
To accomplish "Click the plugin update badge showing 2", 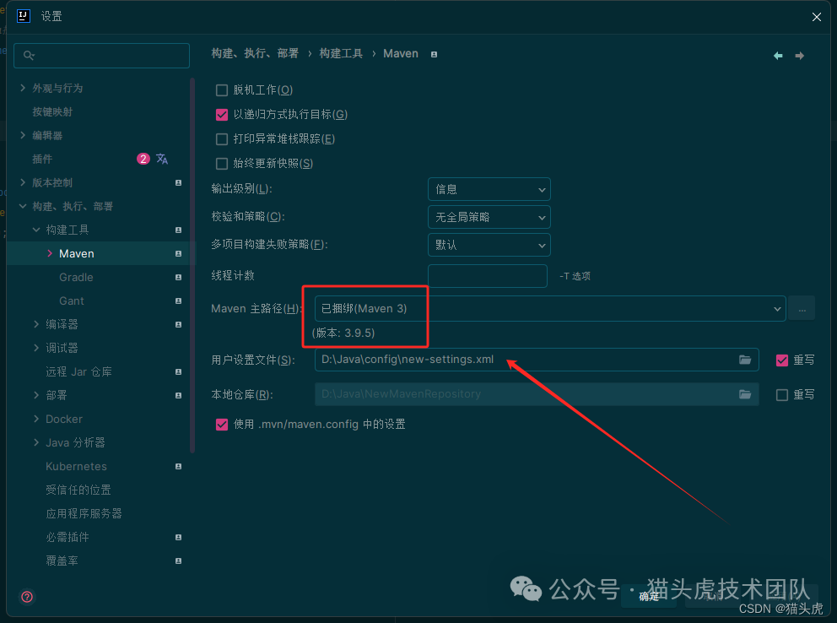I will pyautogui.click(x=143, y=159).
